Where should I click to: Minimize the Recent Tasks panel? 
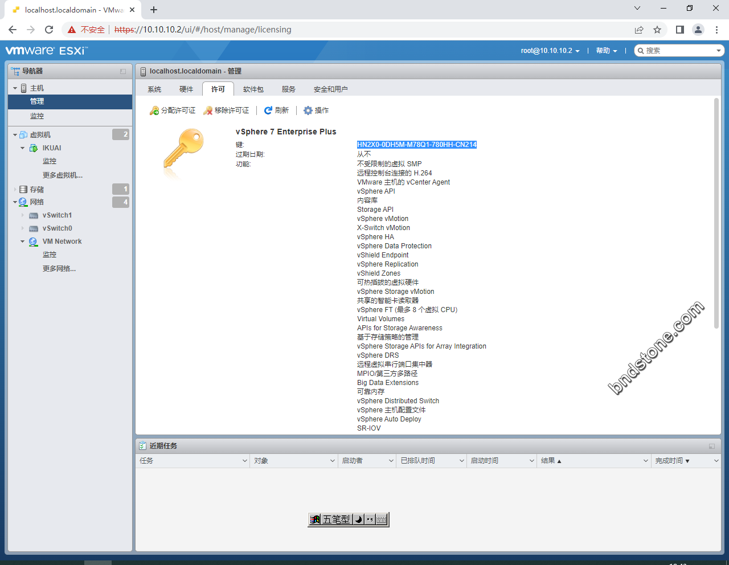pyautogui.click(x=712, y=446)
